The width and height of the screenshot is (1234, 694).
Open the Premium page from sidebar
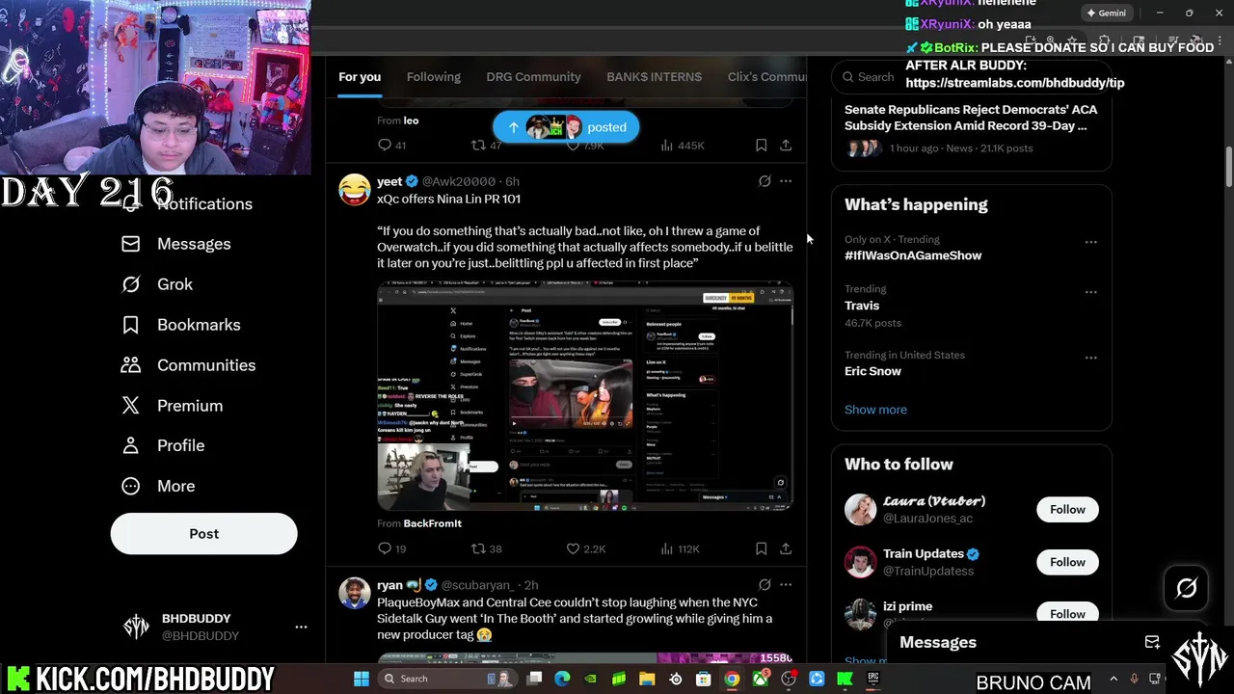(190, 406)
